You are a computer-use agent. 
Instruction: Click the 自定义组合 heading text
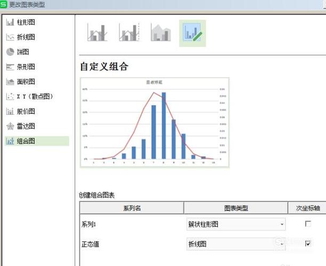104,66
